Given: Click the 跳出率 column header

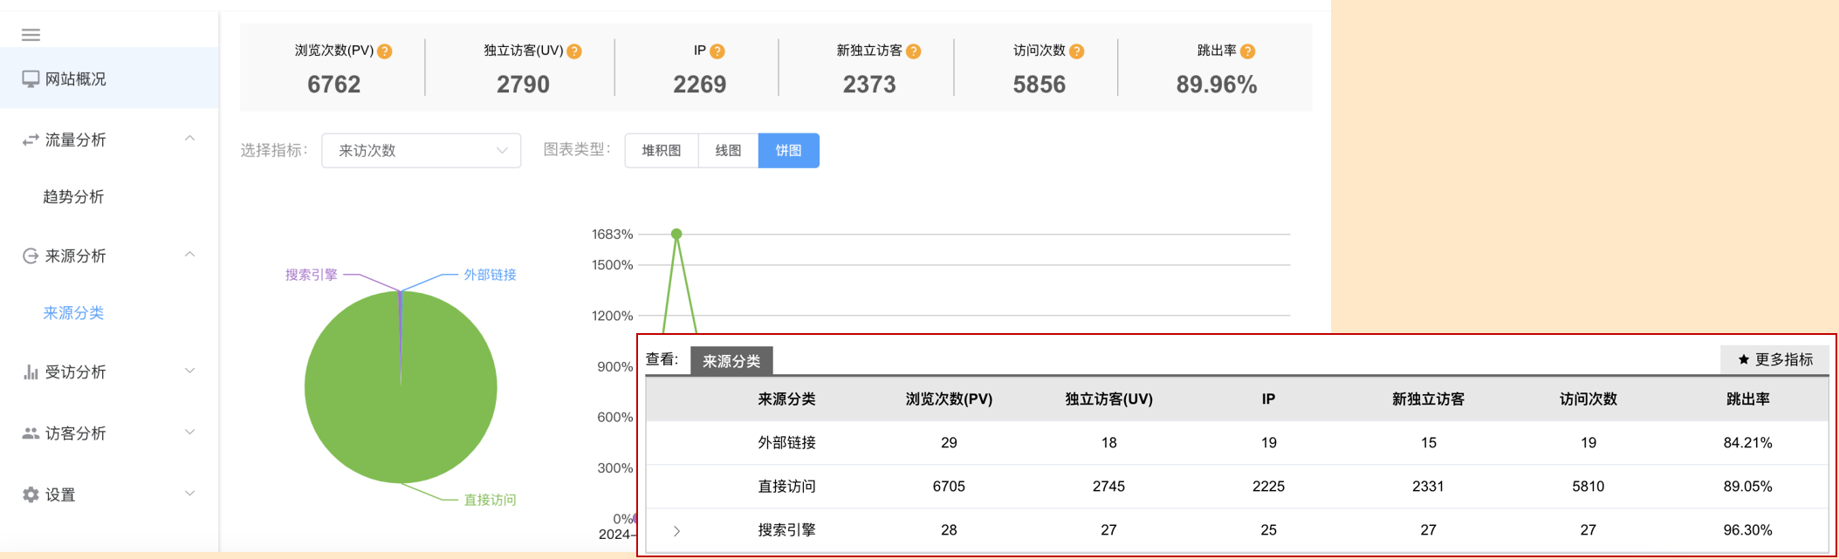Looking at the screenshot, I should [x=1748, y=399].
